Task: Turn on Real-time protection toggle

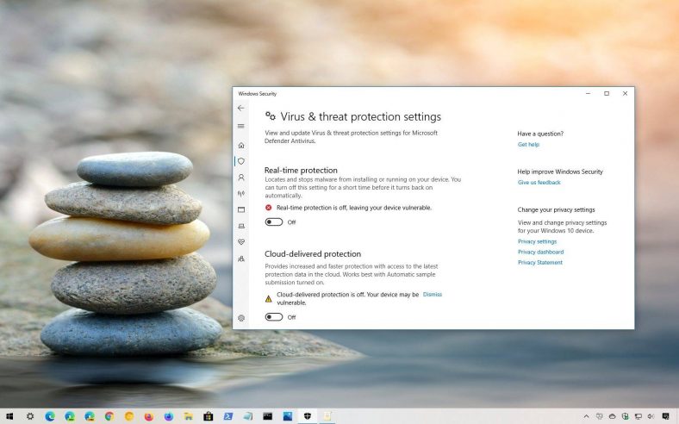Action: 274,222
